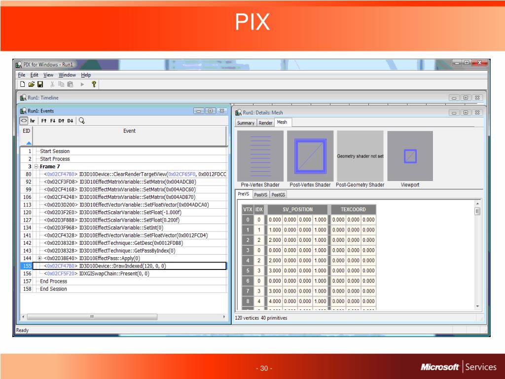Viewport: 505px width, 379px height.
Task: Select the End Process event row
Action: tap(123, 281)
